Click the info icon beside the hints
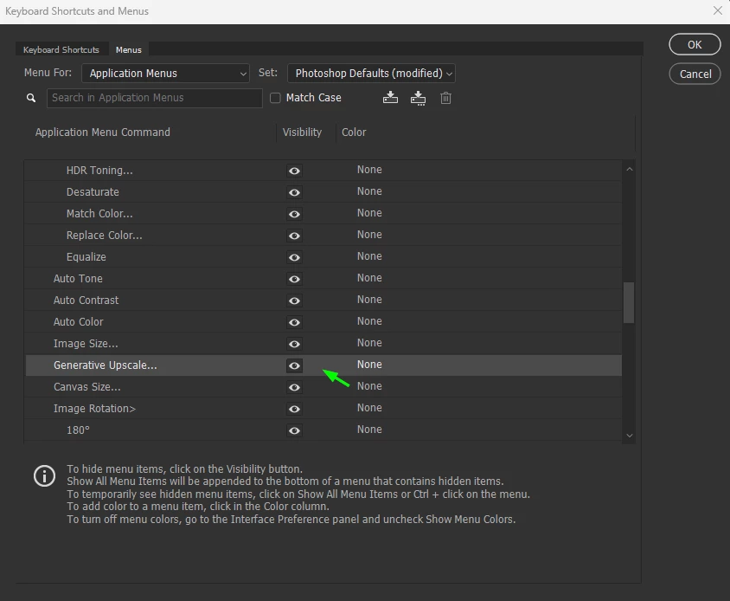Image resolution: width=730 pixels, height=601 pixels. (45, 476)
